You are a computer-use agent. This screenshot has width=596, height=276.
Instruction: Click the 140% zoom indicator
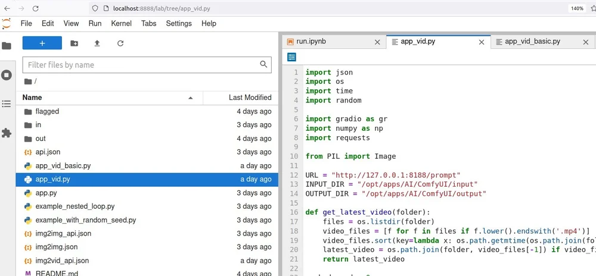(x=577, y=8)
